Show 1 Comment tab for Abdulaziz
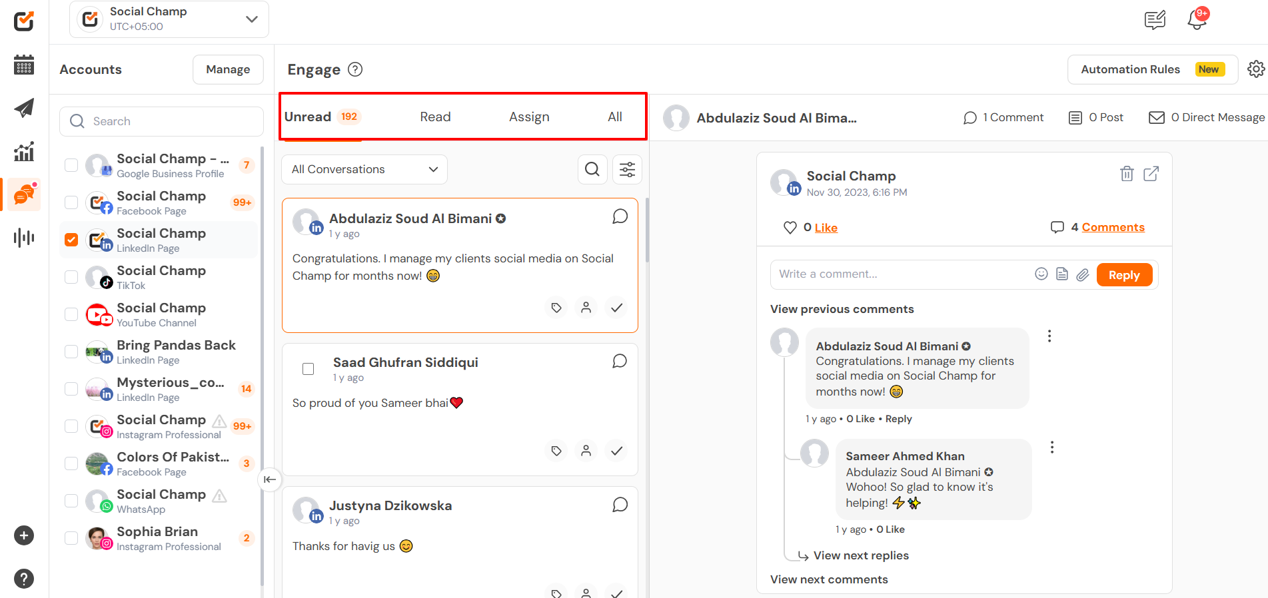Viewport: 1268px width, 598px height. coord(1003,117)
